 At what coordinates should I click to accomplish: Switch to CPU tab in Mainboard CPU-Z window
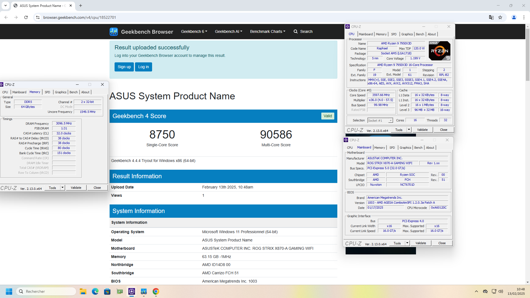[350, 148]
